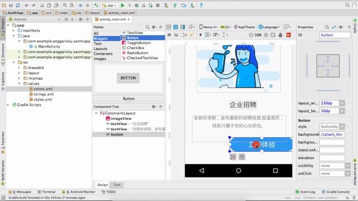
Task: Switch to the Text tab
Action: coord(117,185)
